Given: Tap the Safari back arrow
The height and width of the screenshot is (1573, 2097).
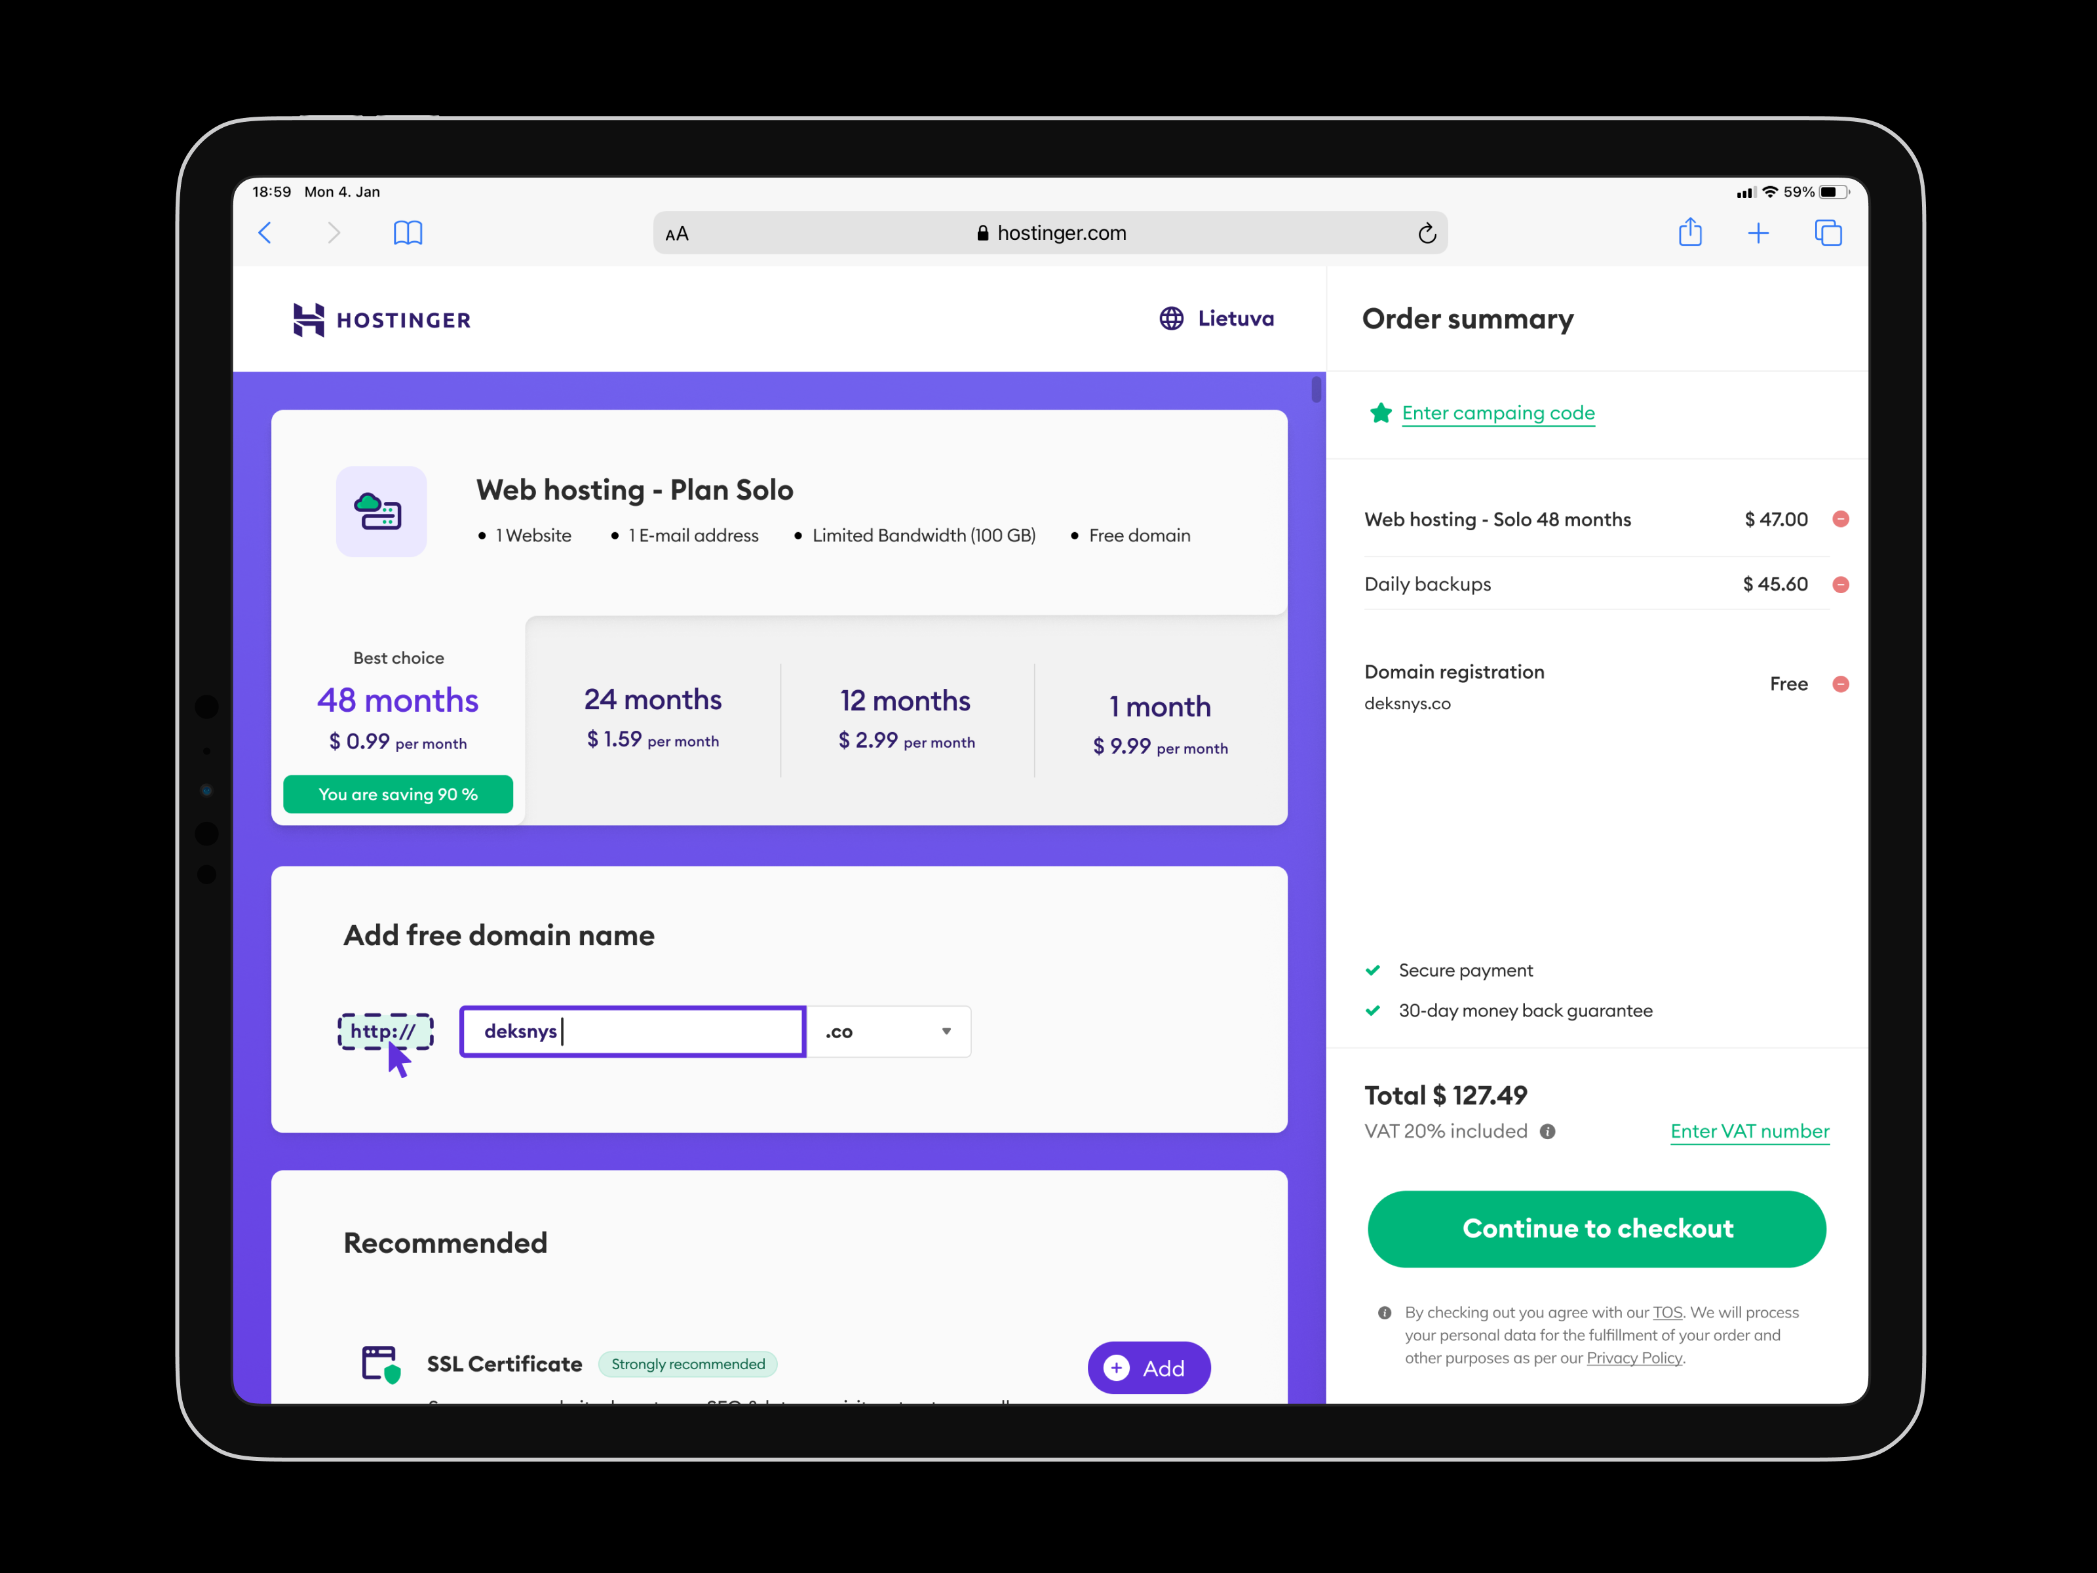Looking at the screenshot, I should (x=265, y=232).
